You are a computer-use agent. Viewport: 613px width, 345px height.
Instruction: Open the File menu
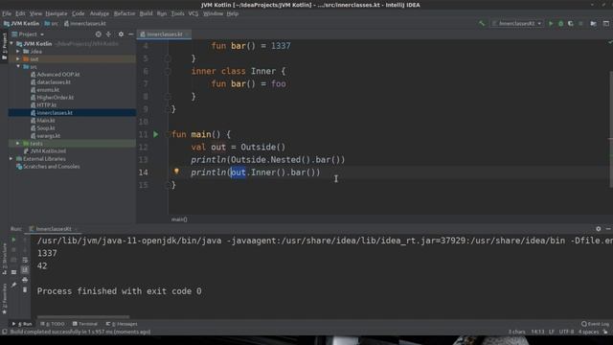7,13
